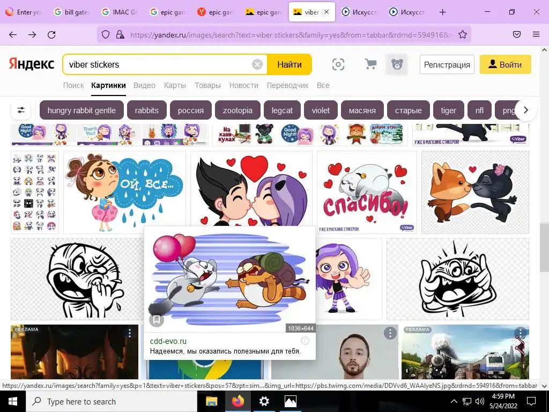Select the 'tiger' suggestion chip
549x412 pixels.
[448, 110]
